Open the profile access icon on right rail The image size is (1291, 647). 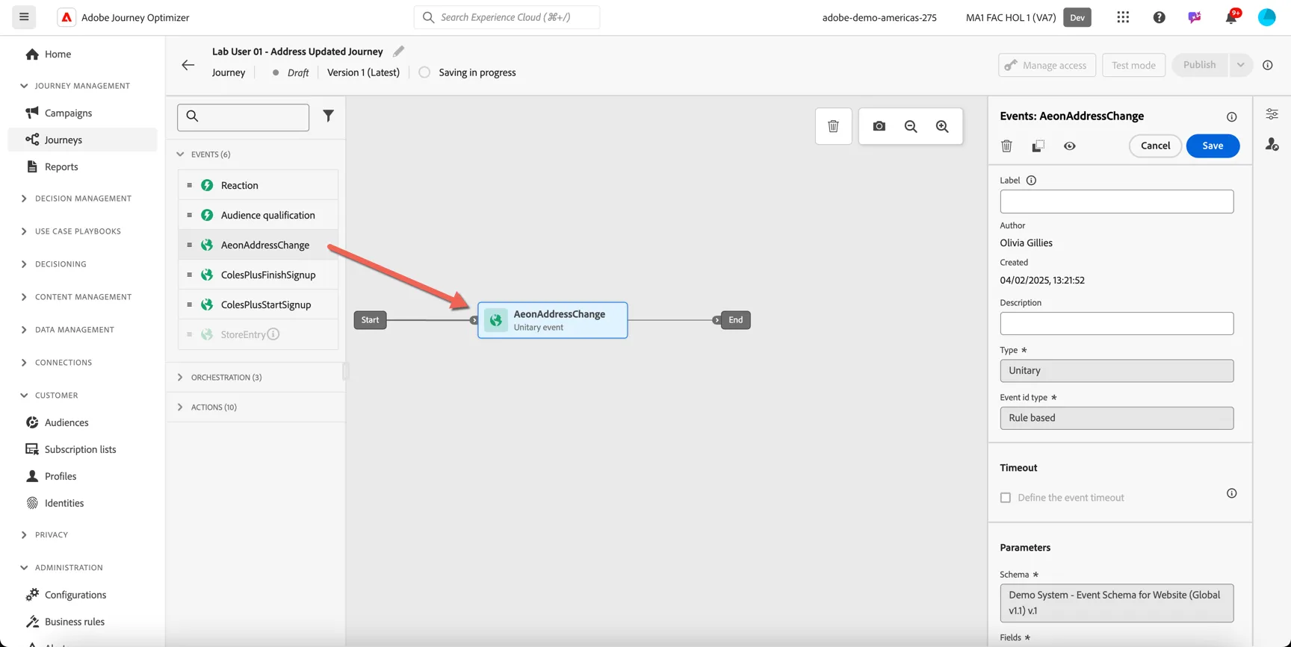point(1272,144)
